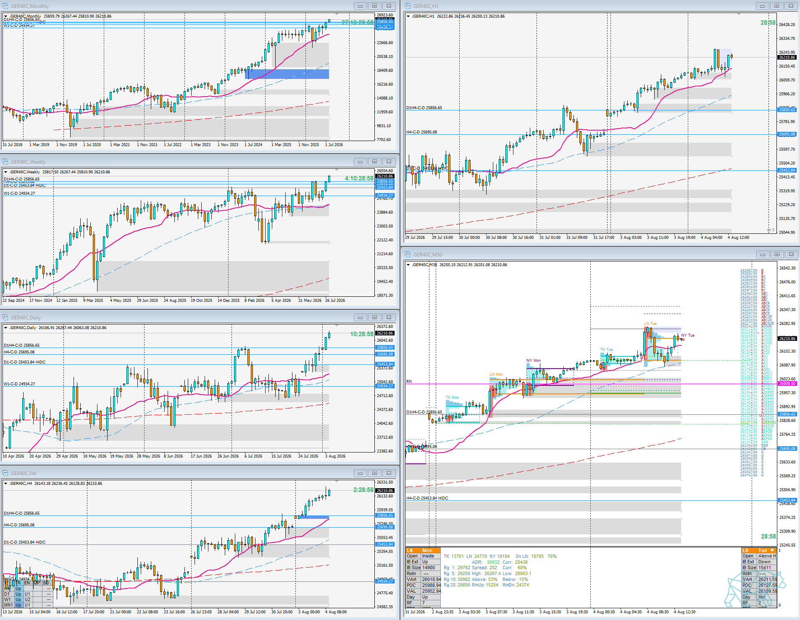This screenshot has height=620, width=800.
Task: Close the GER40C Monthly chart window
Action: pyautogui.click(x=389, y=6)
